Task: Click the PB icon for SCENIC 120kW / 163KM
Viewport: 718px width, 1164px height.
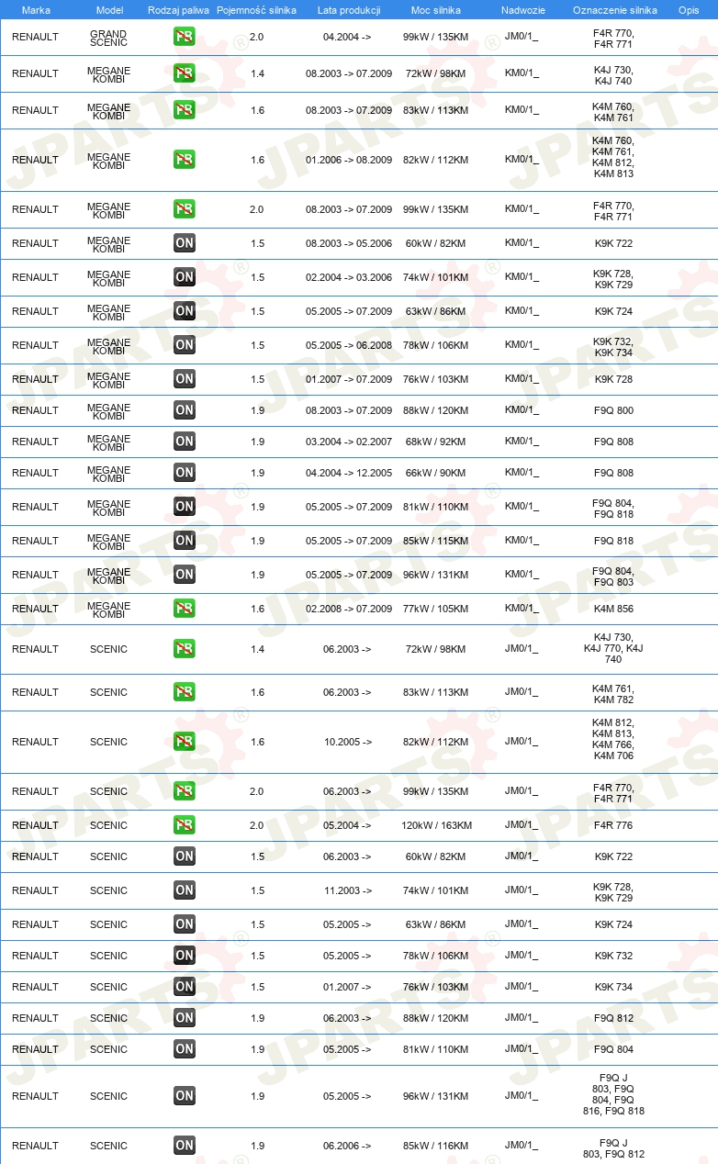Action: click(x=185, y=825)
